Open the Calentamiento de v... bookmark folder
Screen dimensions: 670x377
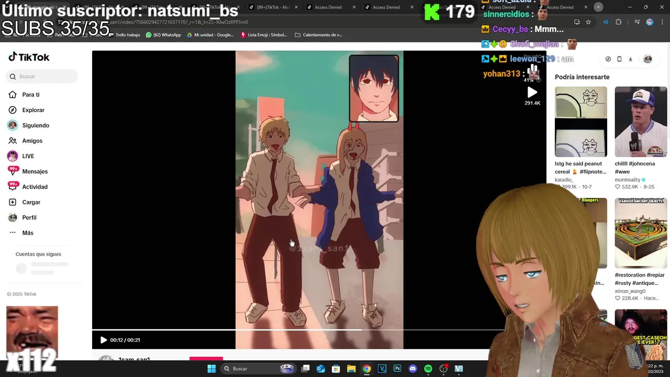pos(318,35)
